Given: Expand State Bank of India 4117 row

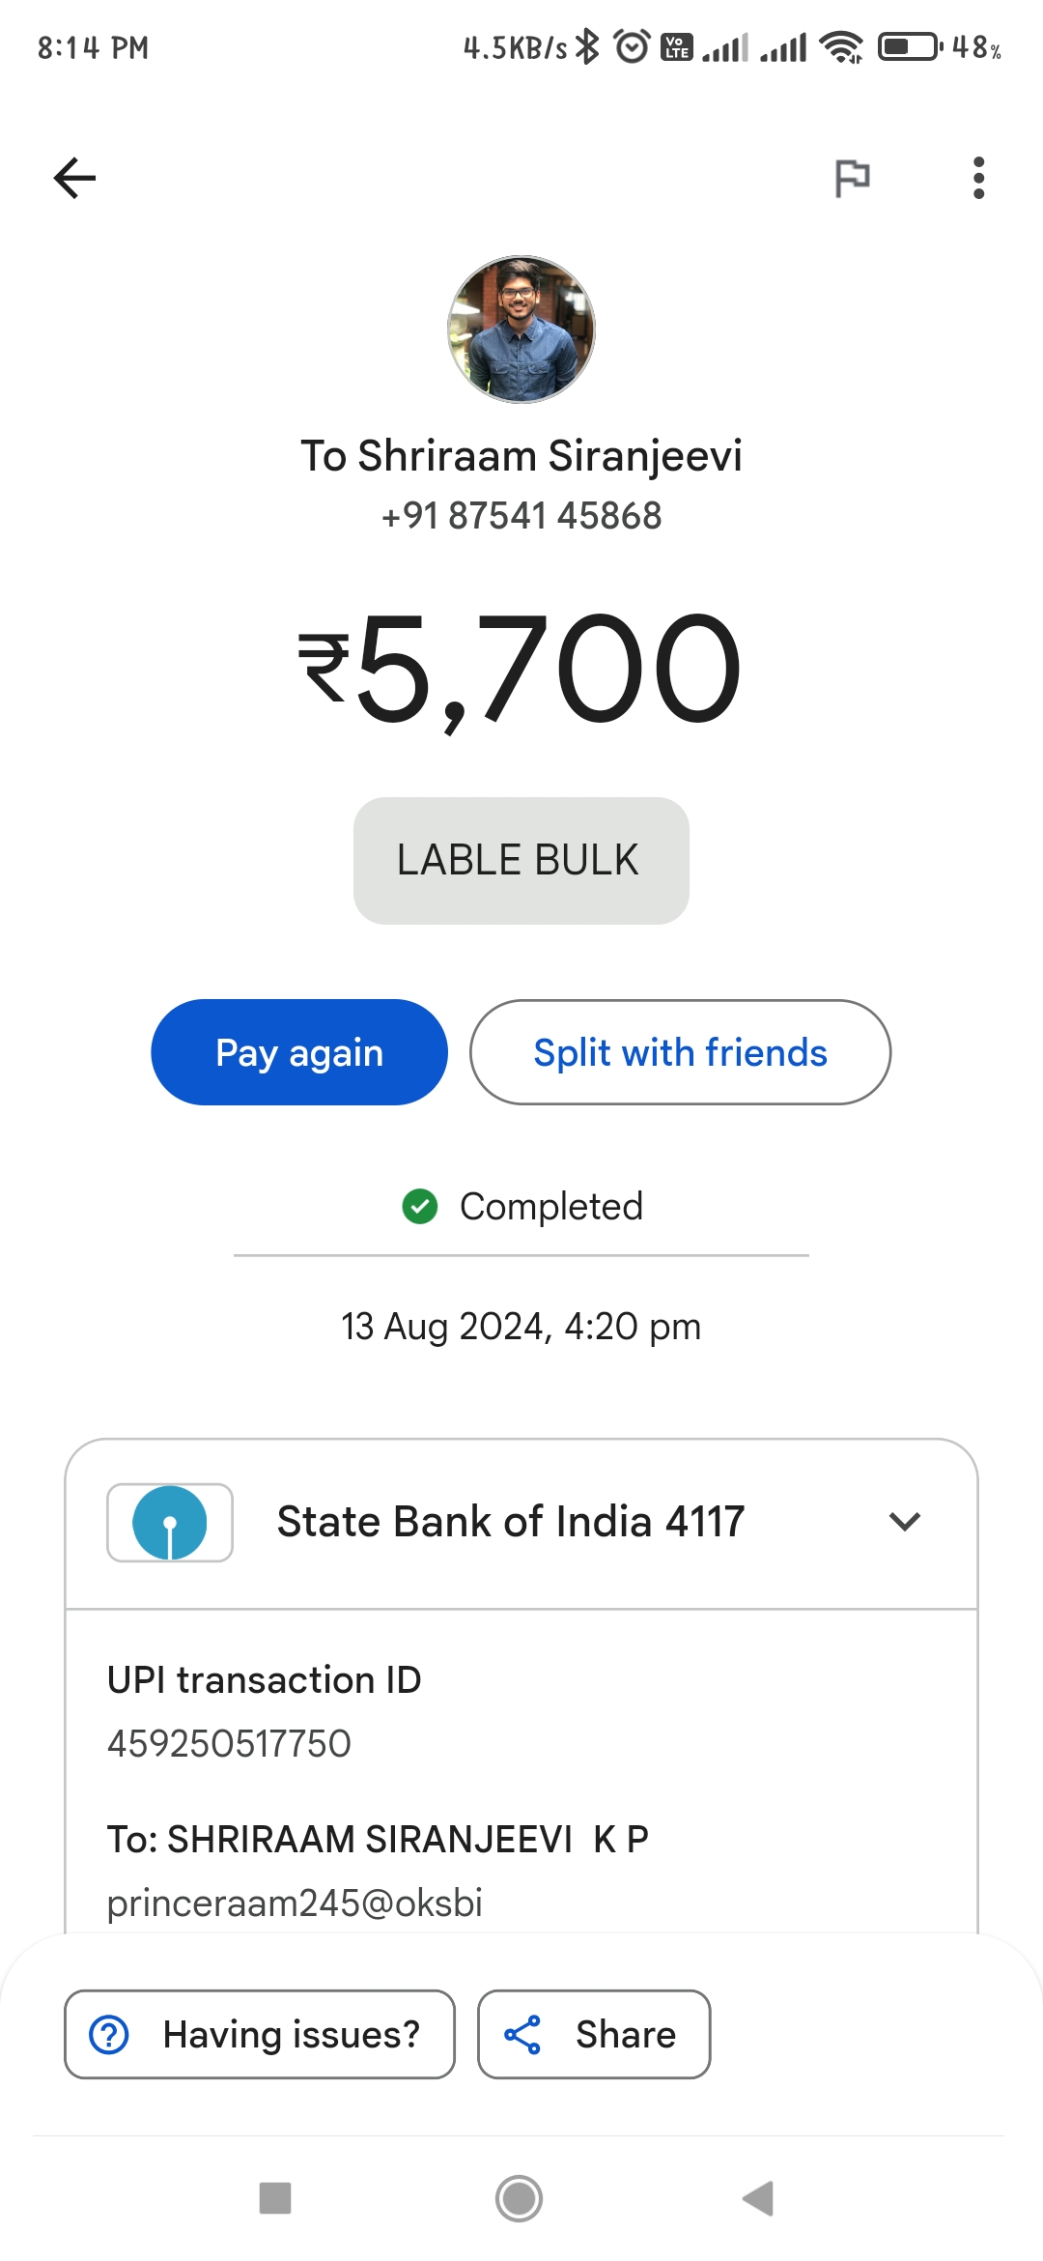Looking at the screenshot, I should click(521, 1524).
